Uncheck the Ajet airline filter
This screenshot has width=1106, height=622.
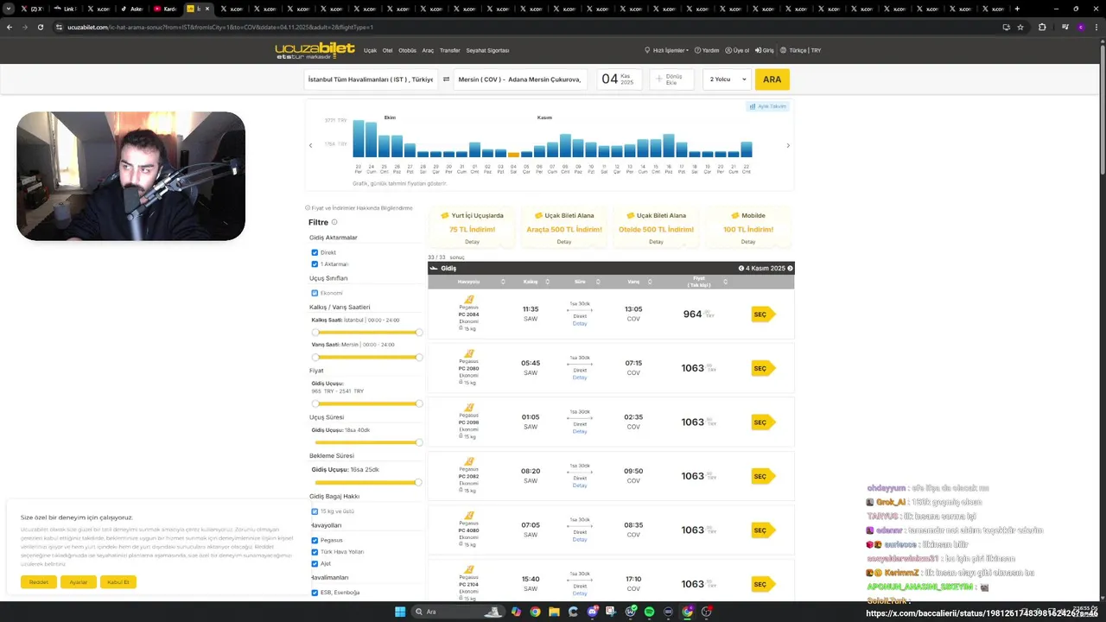[x=315, y=563]
